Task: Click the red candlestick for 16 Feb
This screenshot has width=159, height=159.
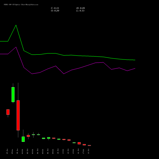Action: [x=79, y=143]
